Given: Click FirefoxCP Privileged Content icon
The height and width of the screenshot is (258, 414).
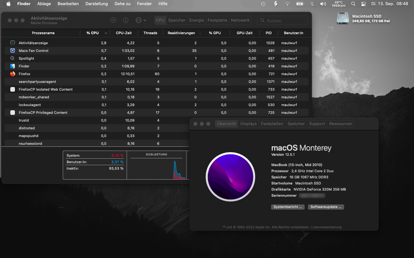Looking at the screenshot, I should (13, 113).
